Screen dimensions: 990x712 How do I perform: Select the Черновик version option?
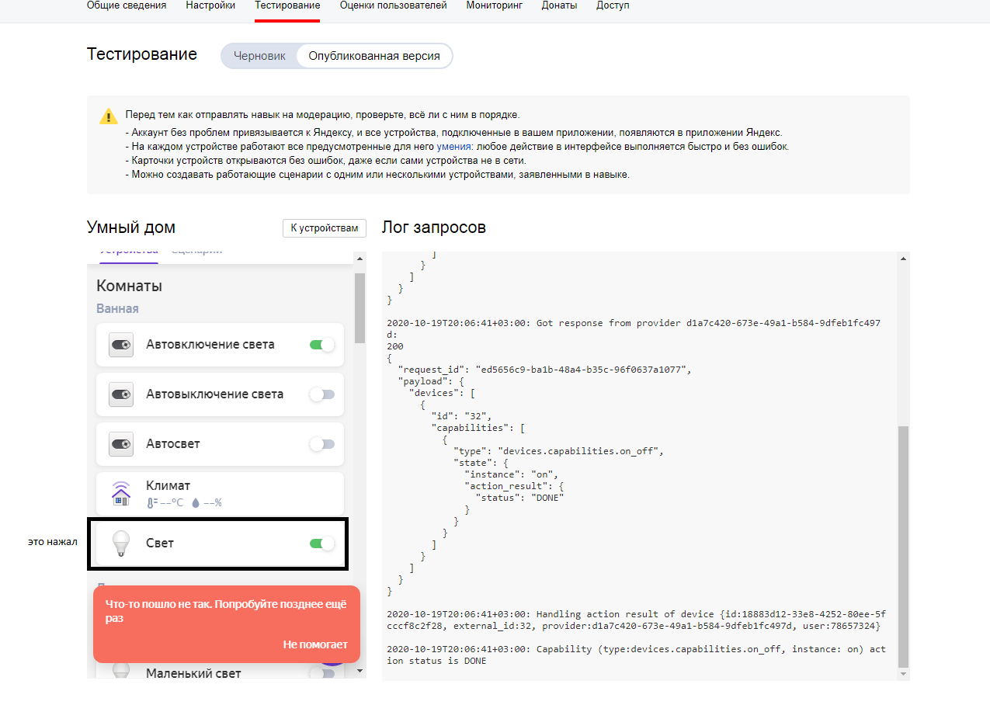tap(259, 56)
